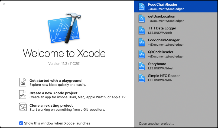Select the FoodChainReader recent project name
The height and width of the screenshot is (128, 218).
(162, 5)
